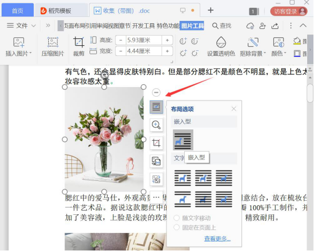Select the tight text wrapping option
314x251 pixels.
203,178
